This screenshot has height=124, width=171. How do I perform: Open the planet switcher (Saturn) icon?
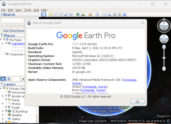tap(90, 15)
